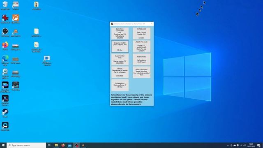Select the red cross-shaped app desktop icon
This screenshot has width=263, height=148.
point(5,19)
